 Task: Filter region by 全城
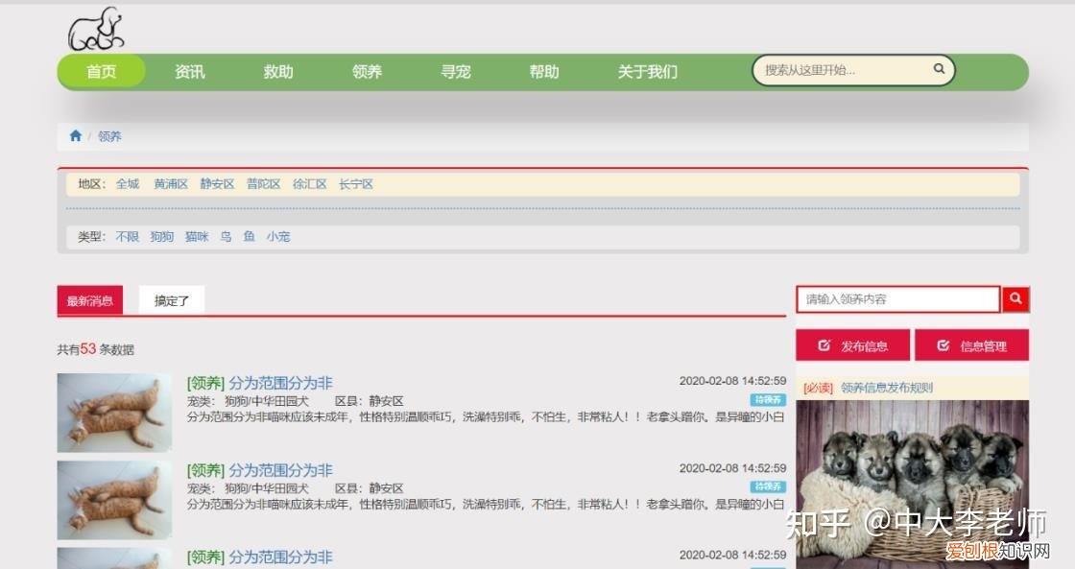[x=128, y=183]
